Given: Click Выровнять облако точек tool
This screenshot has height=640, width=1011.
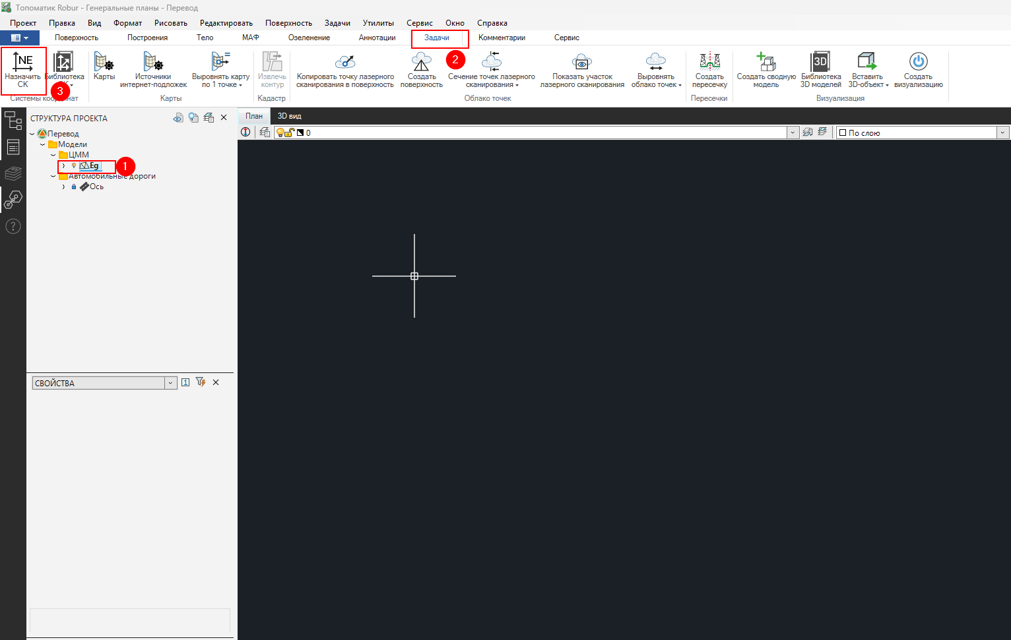Looking at the screenshot, I should tap(656, 70).
